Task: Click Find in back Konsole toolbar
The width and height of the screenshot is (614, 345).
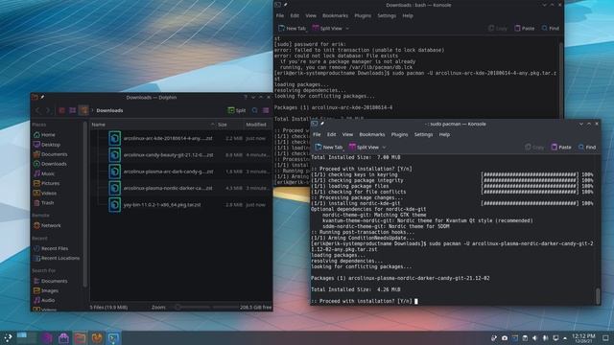Action: (x=550, y=29)
